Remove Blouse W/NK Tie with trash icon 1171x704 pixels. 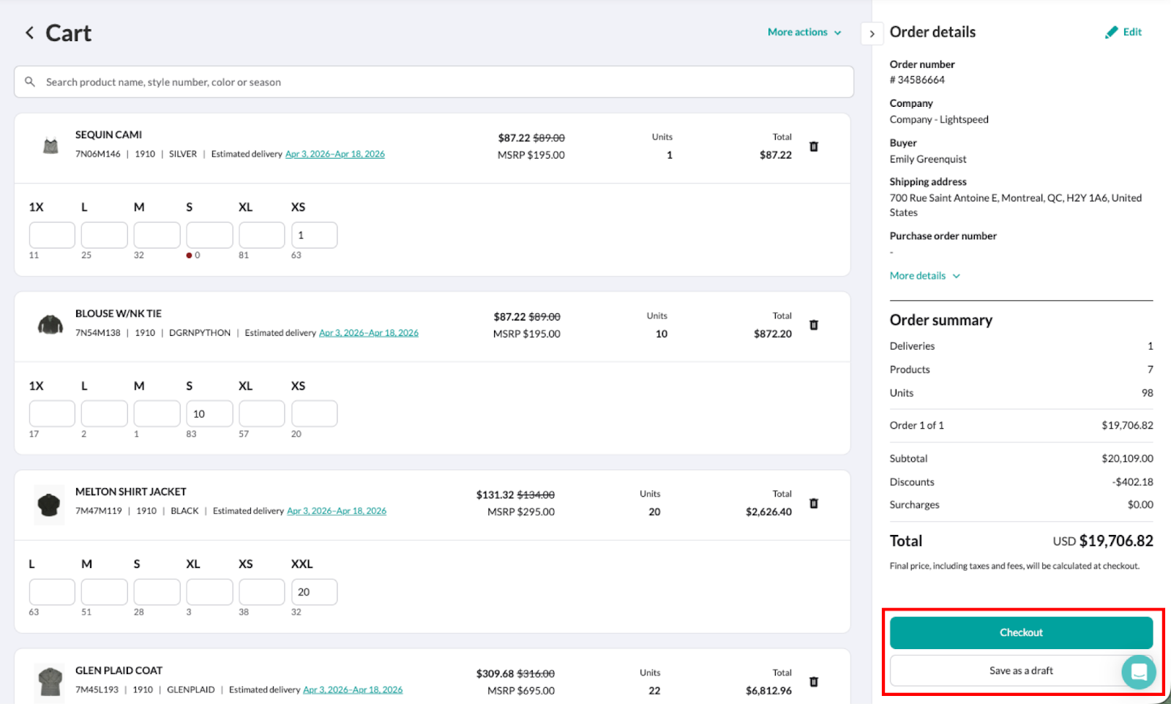[813, 325]
